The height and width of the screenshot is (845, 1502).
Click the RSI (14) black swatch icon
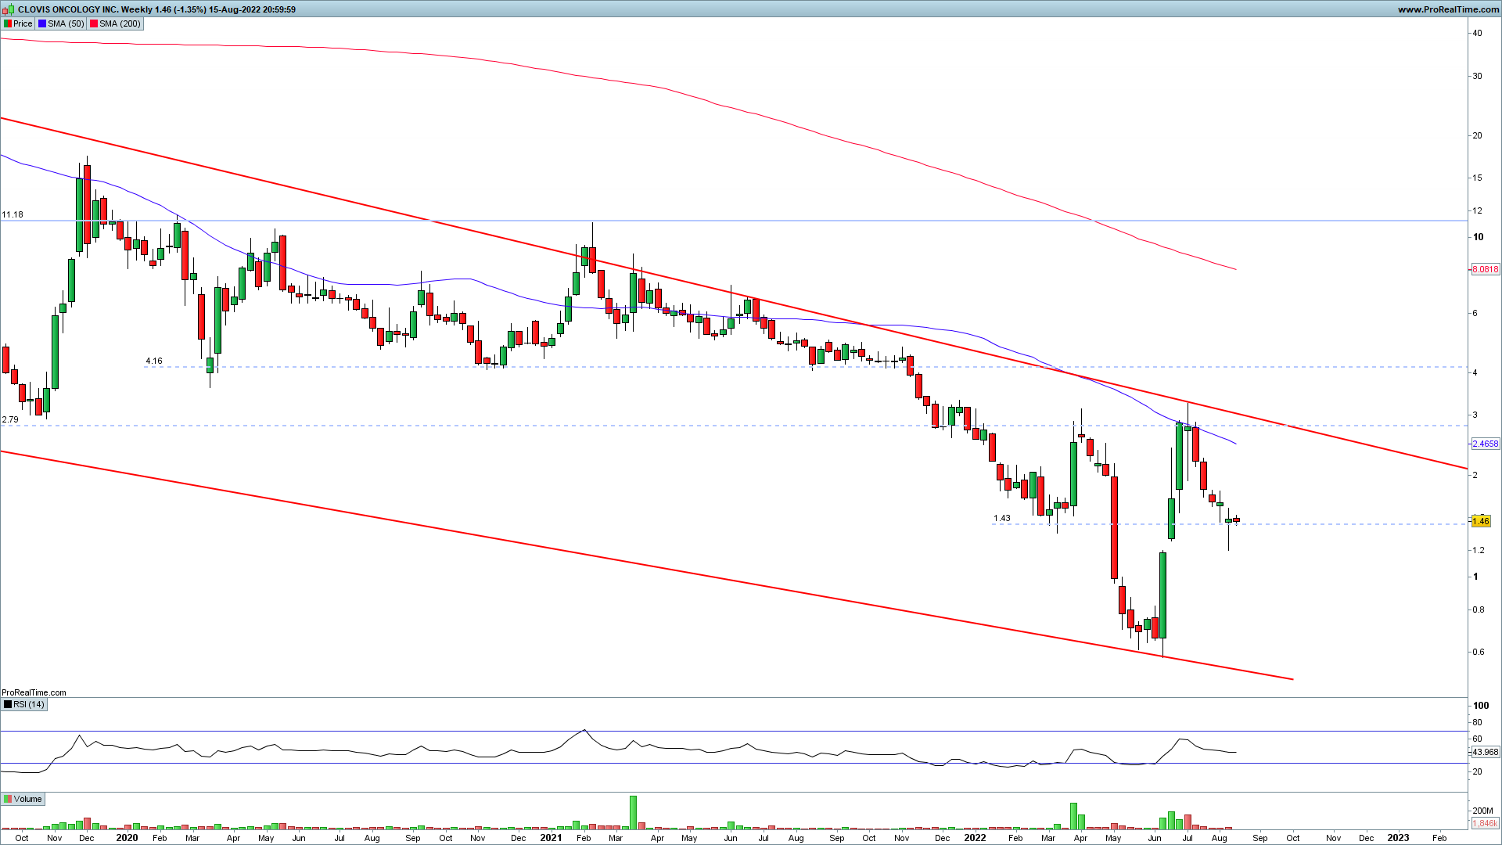pyautogui.click(x=8, y=704)
